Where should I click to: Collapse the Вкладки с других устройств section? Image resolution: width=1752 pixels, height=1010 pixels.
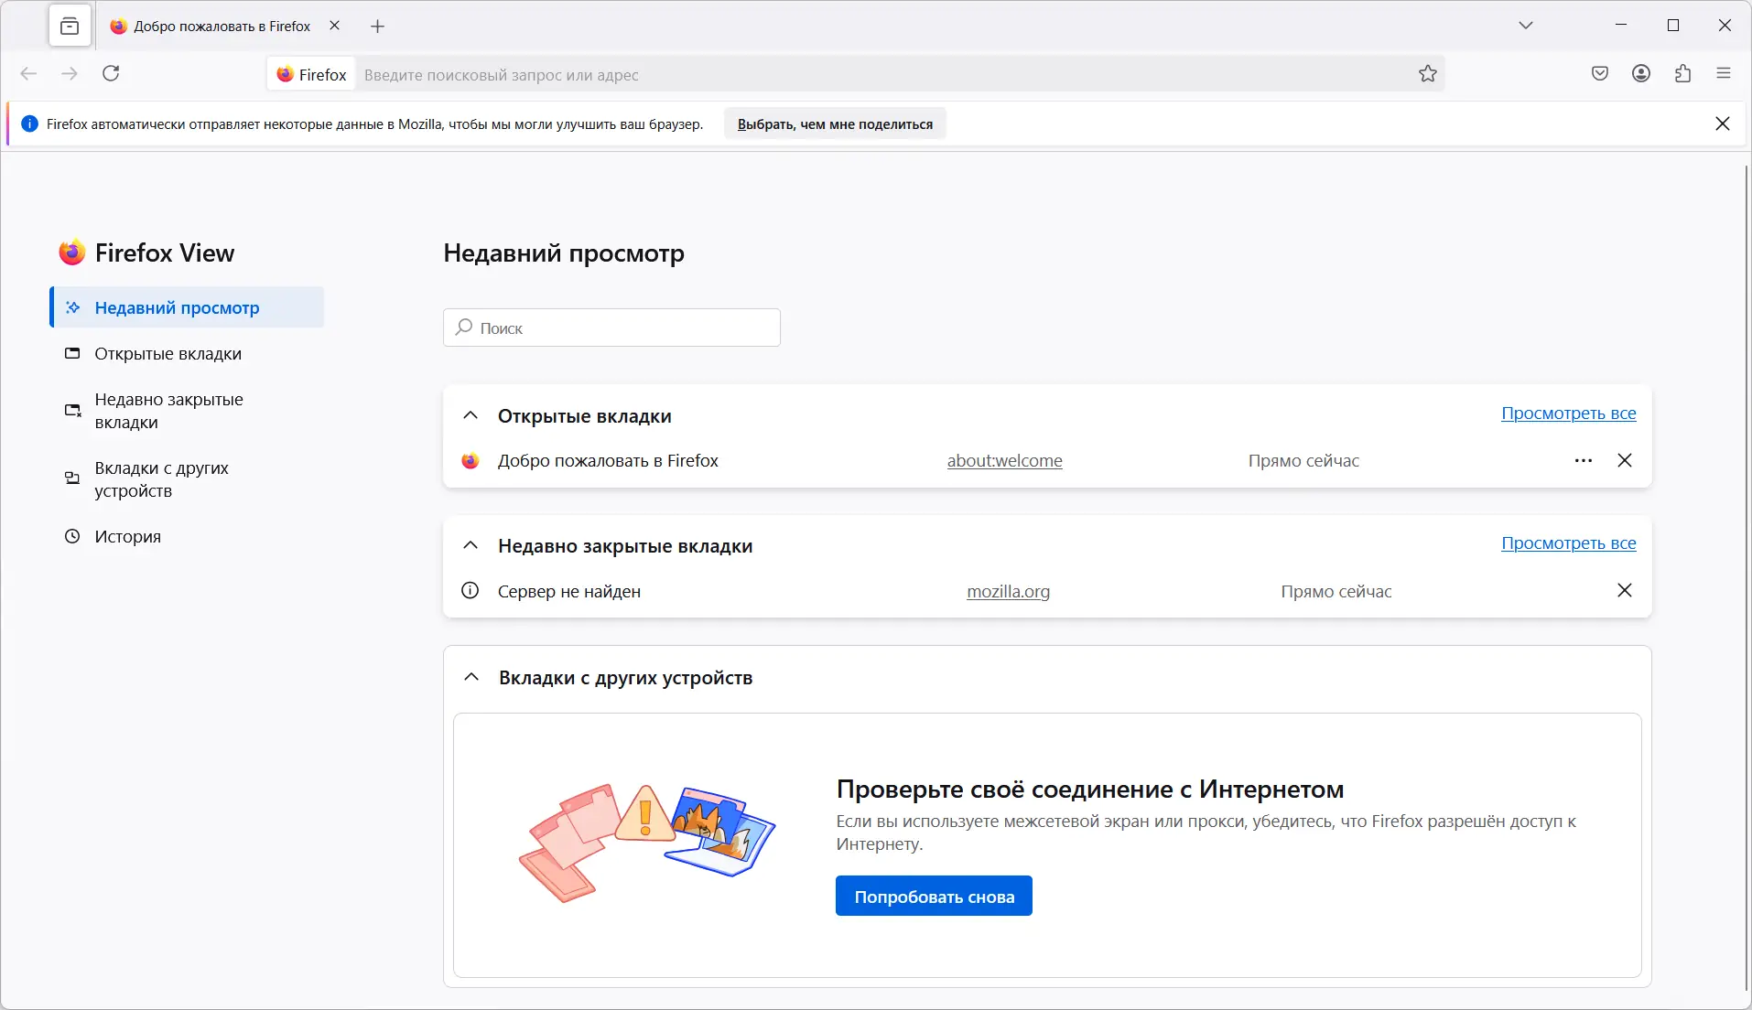[471, 678]
